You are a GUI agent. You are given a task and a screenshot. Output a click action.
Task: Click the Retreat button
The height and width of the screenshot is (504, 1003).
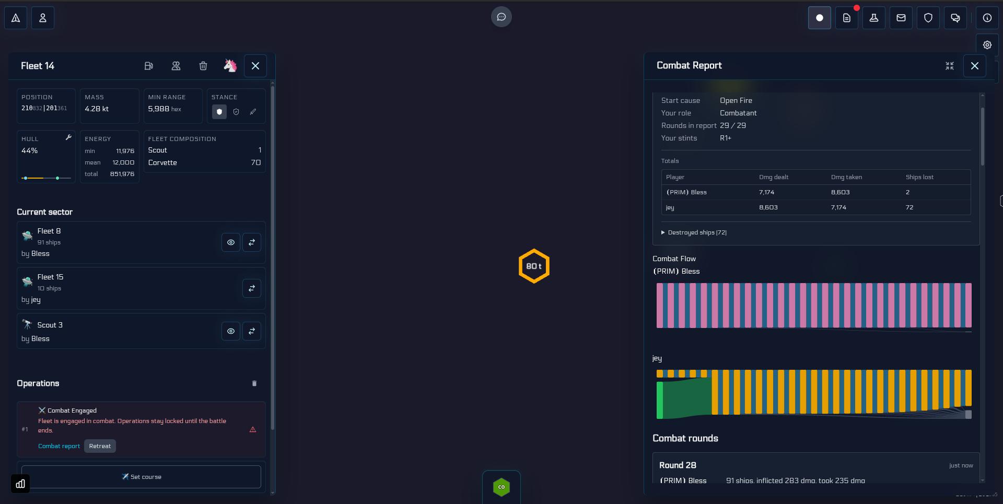tap(100, 446)
